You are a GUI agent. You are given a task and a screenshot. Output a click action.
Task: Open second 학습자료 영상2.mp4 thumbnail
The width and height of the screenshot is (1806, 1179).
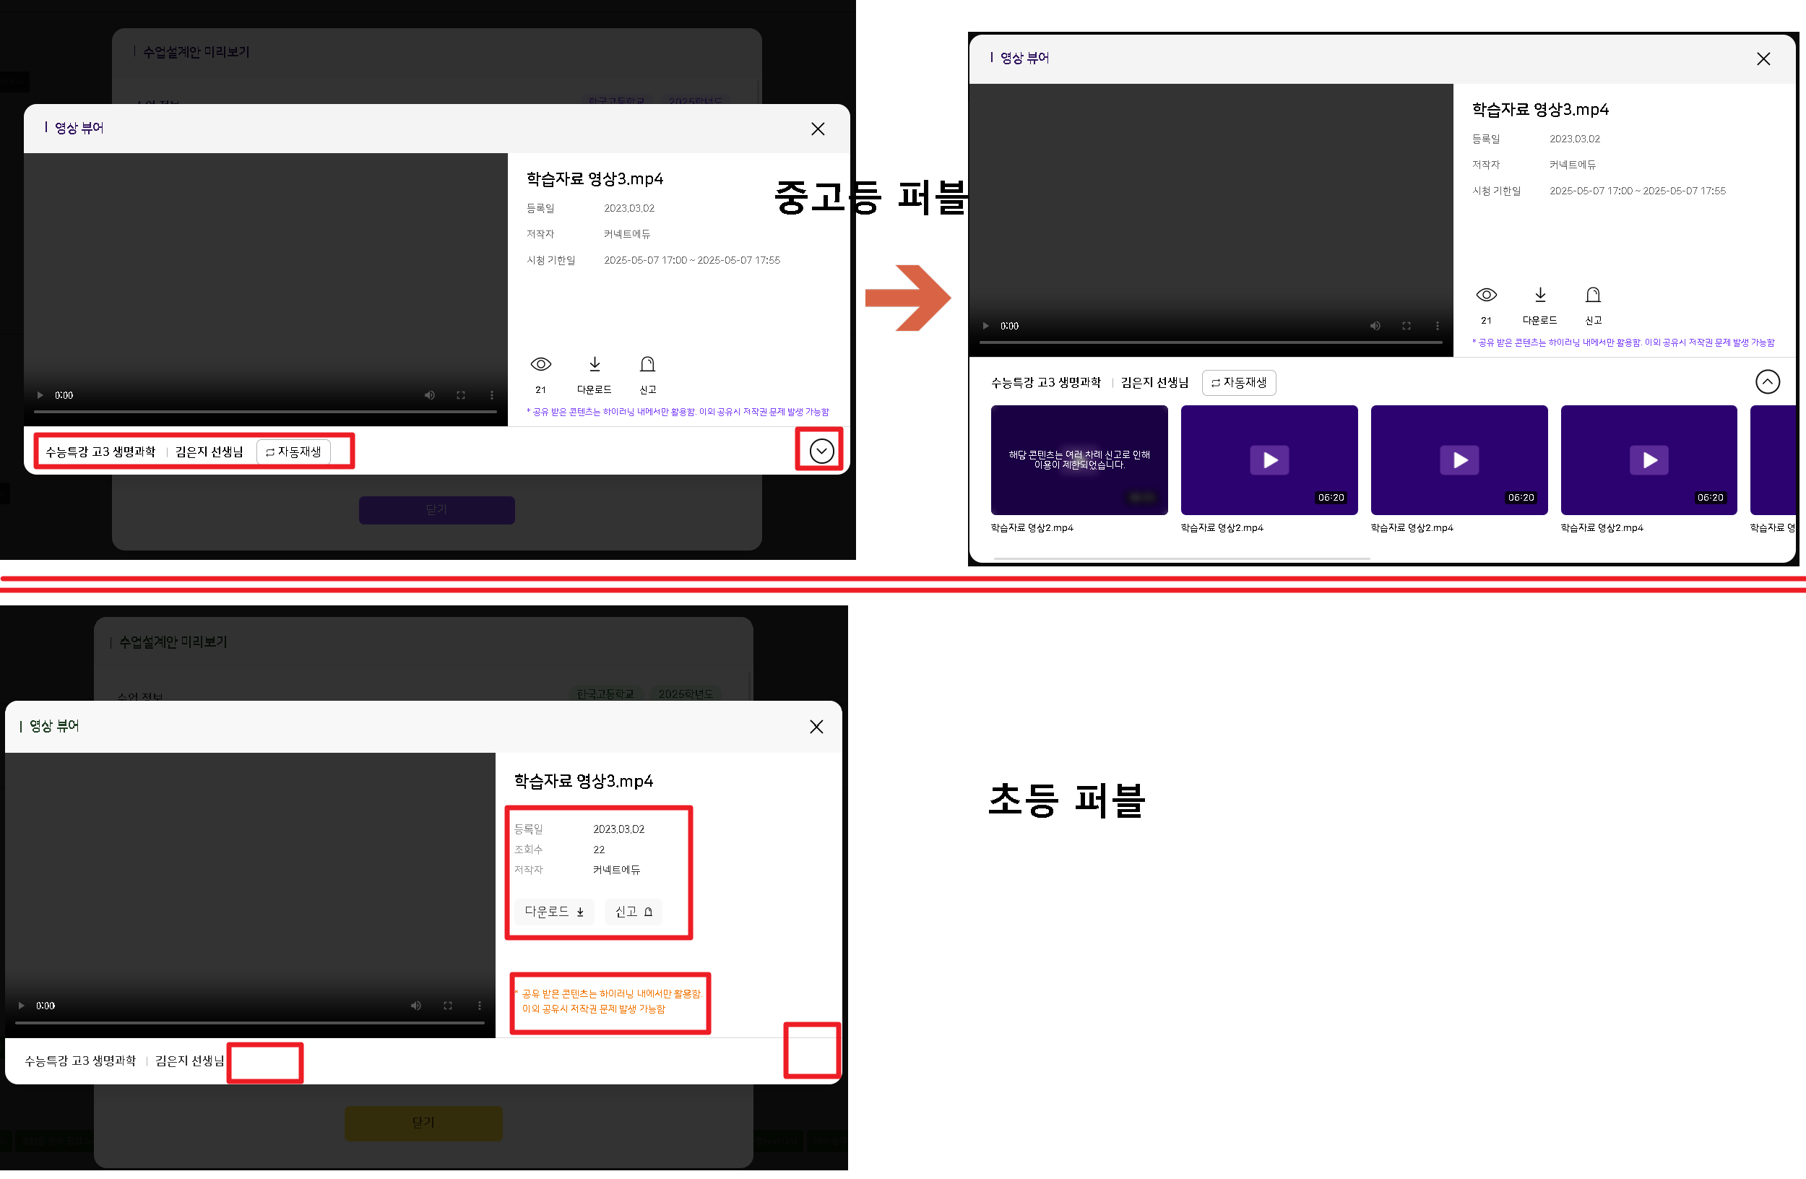click(1269, 460)
